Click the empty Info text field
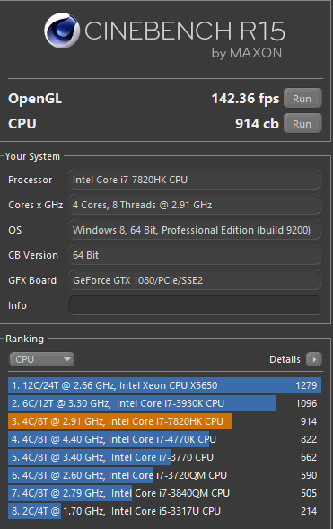Viewport: 333px width, 529px height. coord(195,305)
